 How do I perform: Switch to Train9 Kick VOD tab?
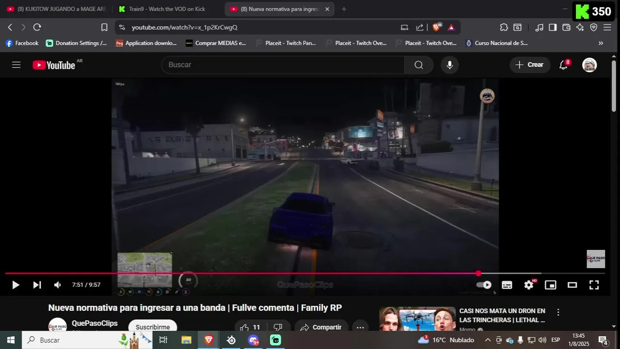point(167,9)
